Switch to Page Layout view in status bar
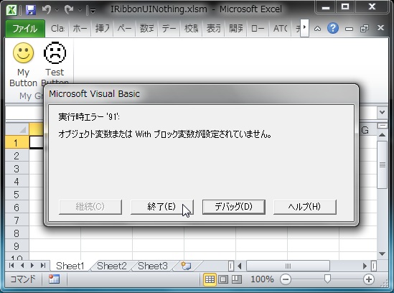 tap(223, 279)
